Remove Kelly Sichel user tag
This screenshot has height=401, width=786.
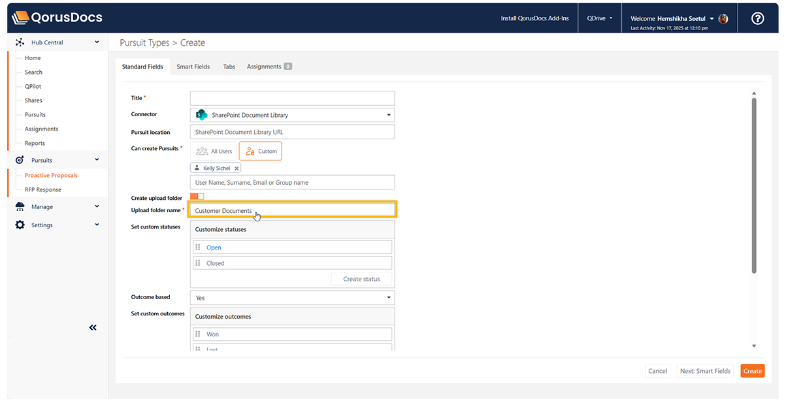(237, 168)
